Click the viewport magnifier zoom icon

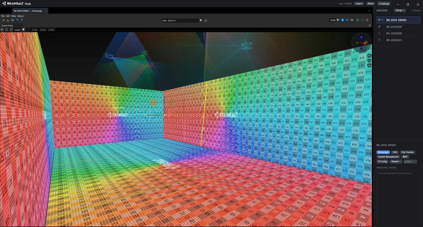pyautogui.click(x=369, y=60)
